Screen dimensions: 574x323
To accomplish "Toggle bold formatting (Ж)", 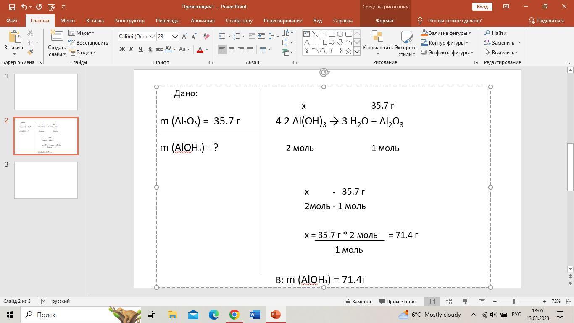I will click(122, 49).
